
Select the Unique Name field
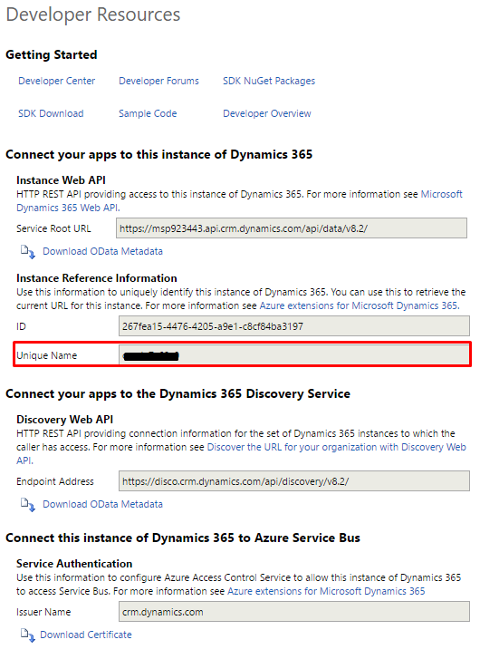pos(294,355)
